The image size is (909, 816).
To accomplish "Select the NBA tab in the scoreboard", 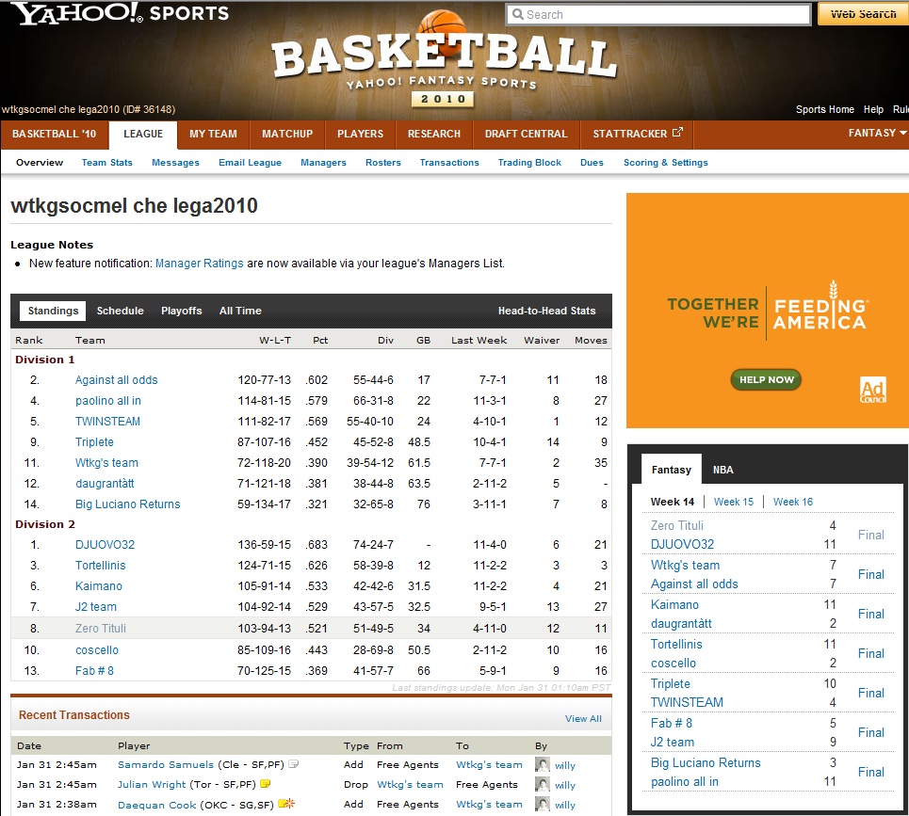I will pos(722,470).
